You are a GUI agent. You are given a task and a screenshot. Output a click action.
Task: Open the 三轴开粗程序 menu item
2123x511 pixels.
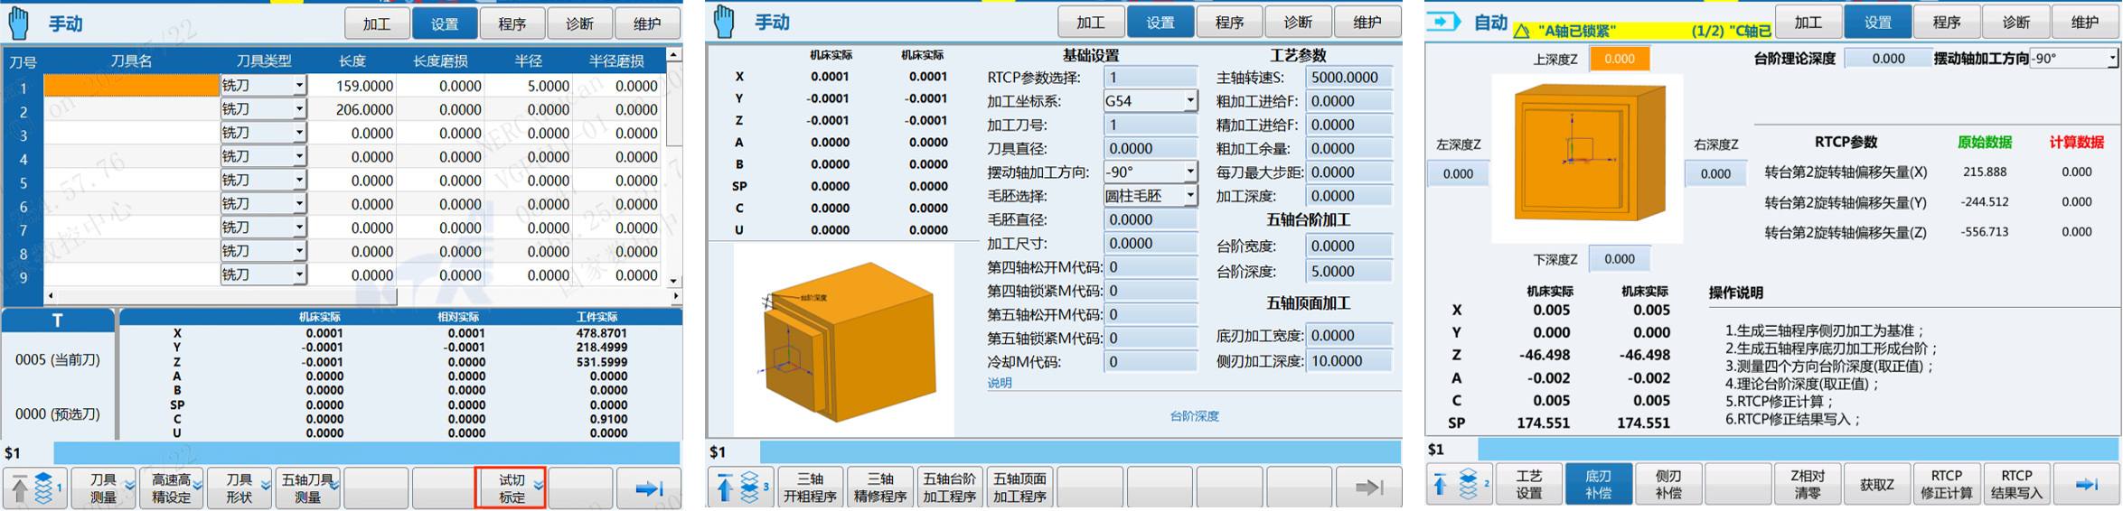(810, 488)
